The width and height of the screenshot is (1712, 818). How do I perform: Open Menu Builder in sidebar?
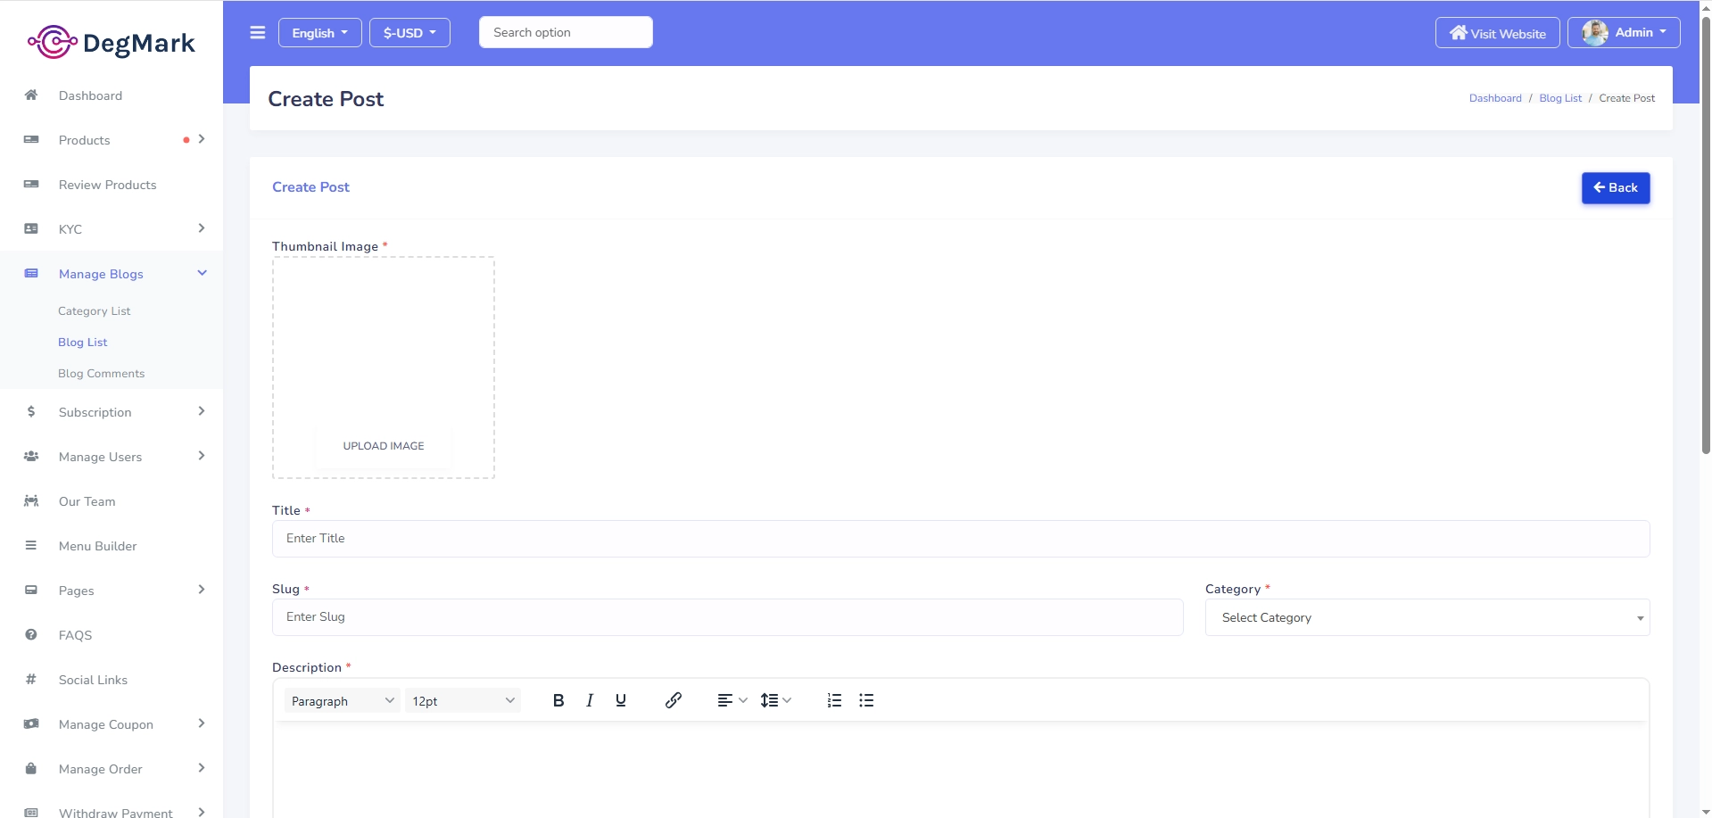[97, 546]
